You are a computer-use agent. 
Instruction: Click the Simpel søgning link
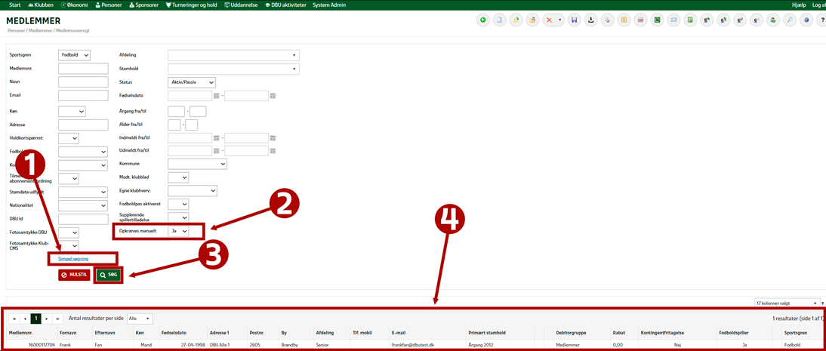pyautogui.click(x=73, y=259)
